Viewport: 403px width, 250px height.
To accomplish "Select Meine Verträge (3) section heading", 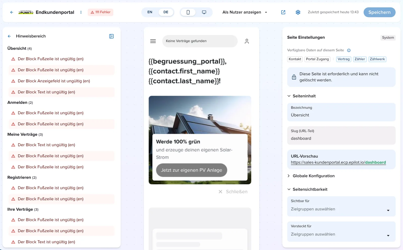I will 25,134.
